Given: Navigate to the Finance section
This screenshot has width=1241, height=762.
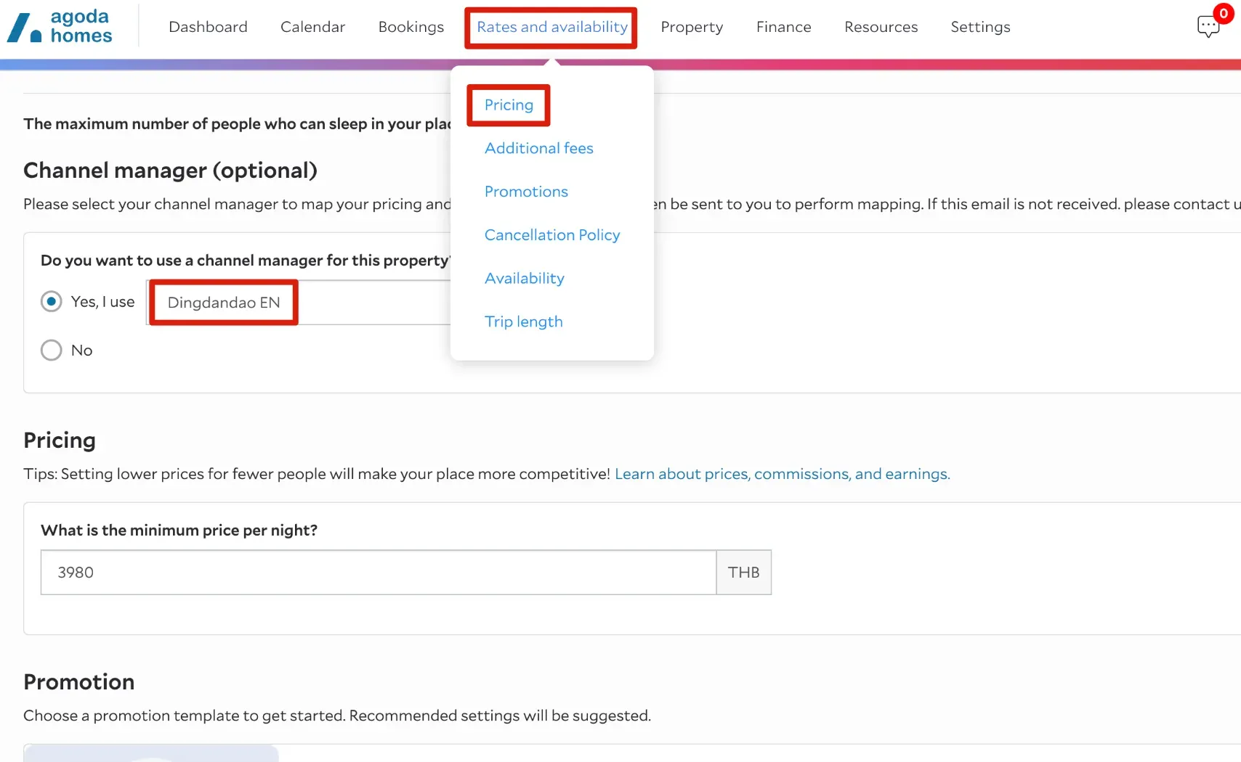Looking at the screenshot, I should [783, 27].
